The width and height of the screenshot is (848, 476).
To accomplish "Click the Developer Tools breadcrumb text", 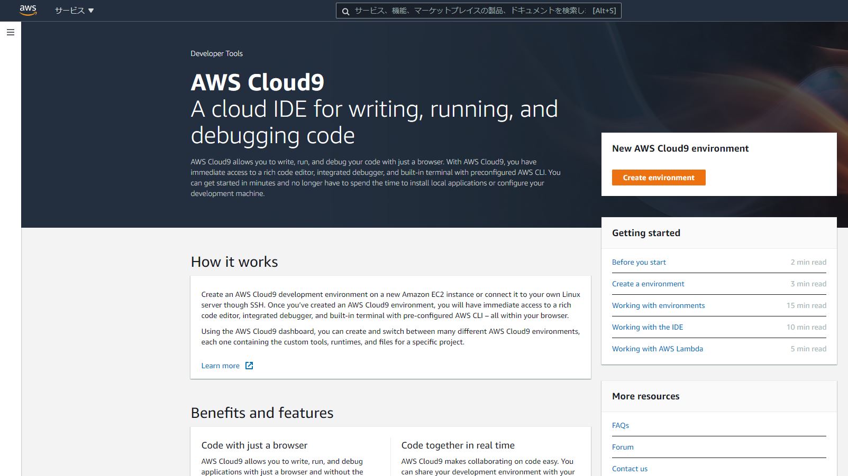I will pos(216,53).
